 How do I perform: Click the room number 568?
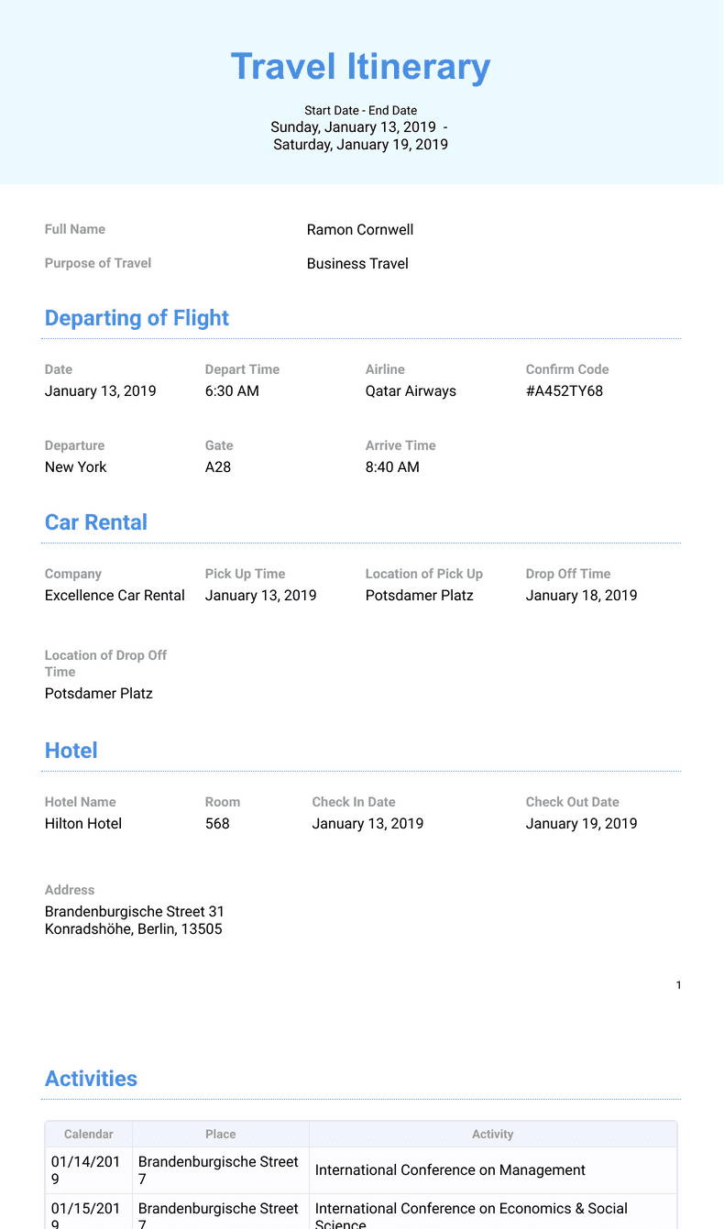point(217,824)
